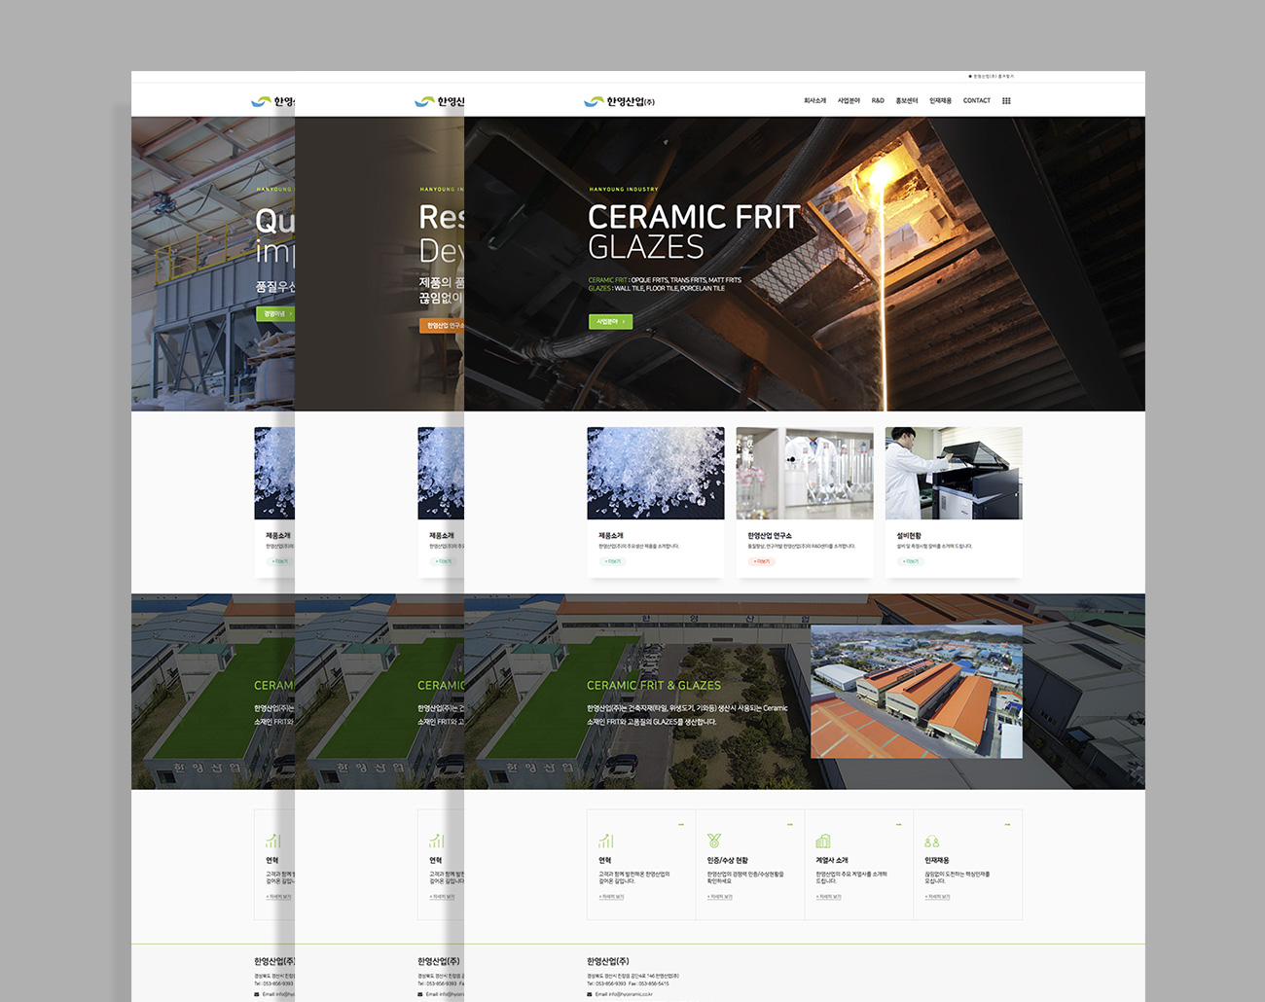Open the crystal frit thumbnail on the middle page
The width and height of the screenshot is (1265, 1002).
(441, 473)
